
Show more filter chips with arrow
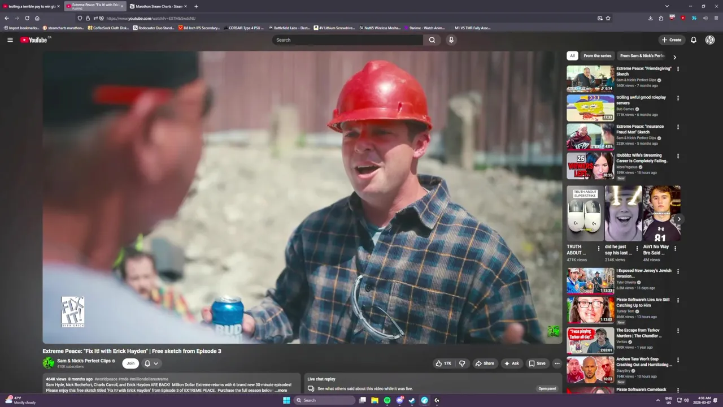[x=674, y=57]
